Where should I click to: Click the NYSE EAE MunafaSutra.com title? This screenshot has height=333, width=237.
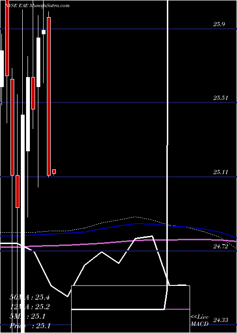point(37,6)
